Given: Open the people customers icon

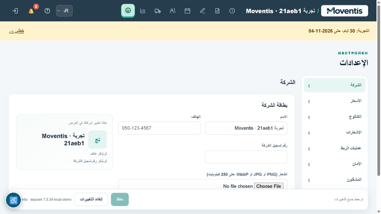Looking at the screenshot, I should pos(173,11).
